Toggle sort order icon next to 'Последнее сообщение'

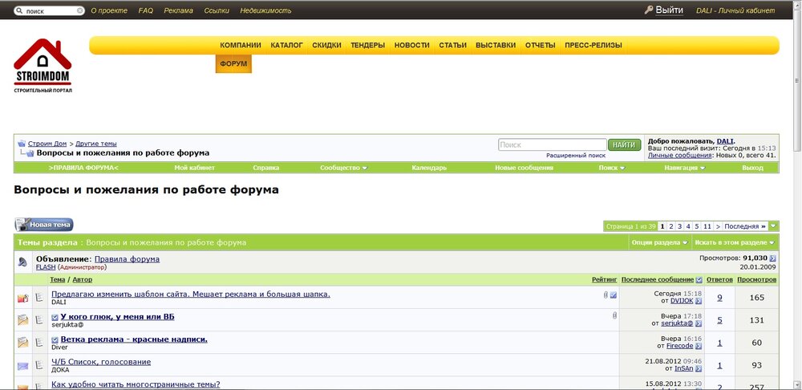699,279
